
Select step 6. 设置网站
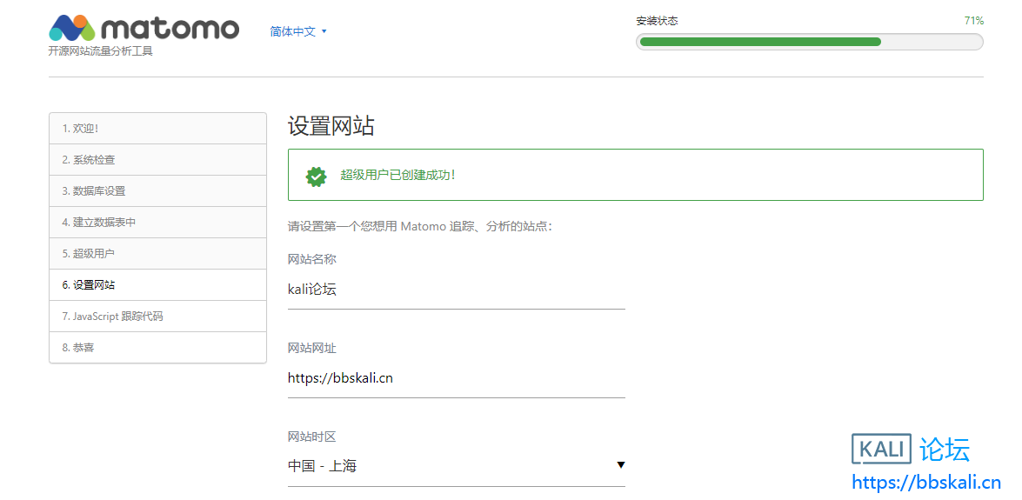coord(157,285)
